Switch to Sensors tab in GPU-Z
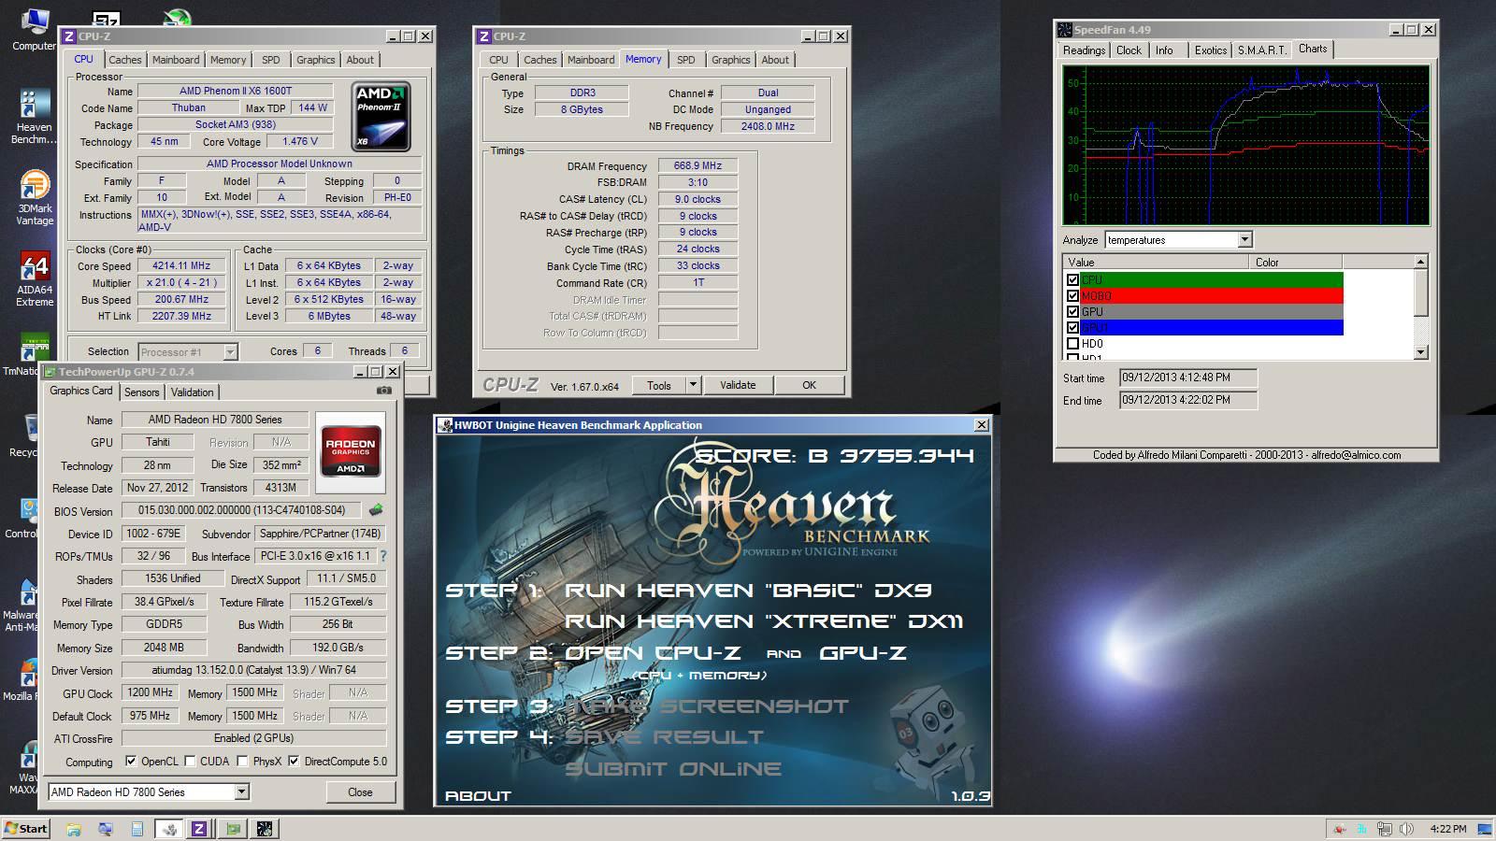Viewport: 1496px width, 841px height. pyautogui.click(x=141, y=392)
